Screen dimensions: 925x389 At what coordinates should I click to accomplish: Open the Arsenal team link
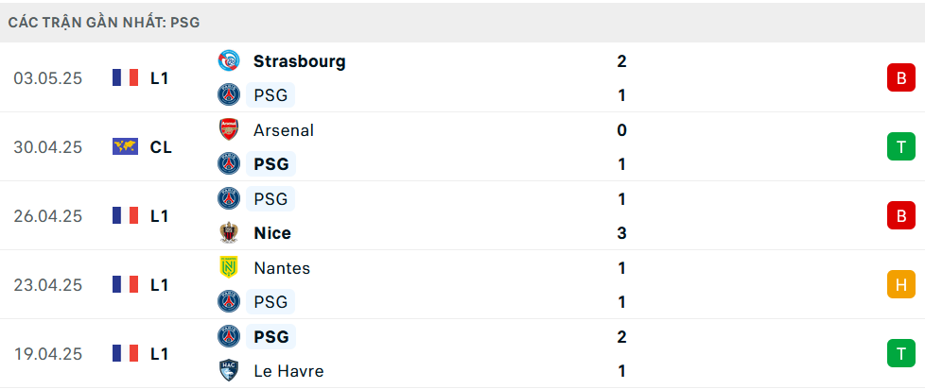(x=284, y=130)
